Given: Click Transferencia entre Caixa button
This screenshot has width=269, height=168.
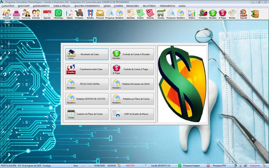Looking at the screenshot, I should (87, 69).
